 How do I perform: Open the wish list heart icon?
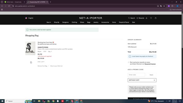(151, 18)
